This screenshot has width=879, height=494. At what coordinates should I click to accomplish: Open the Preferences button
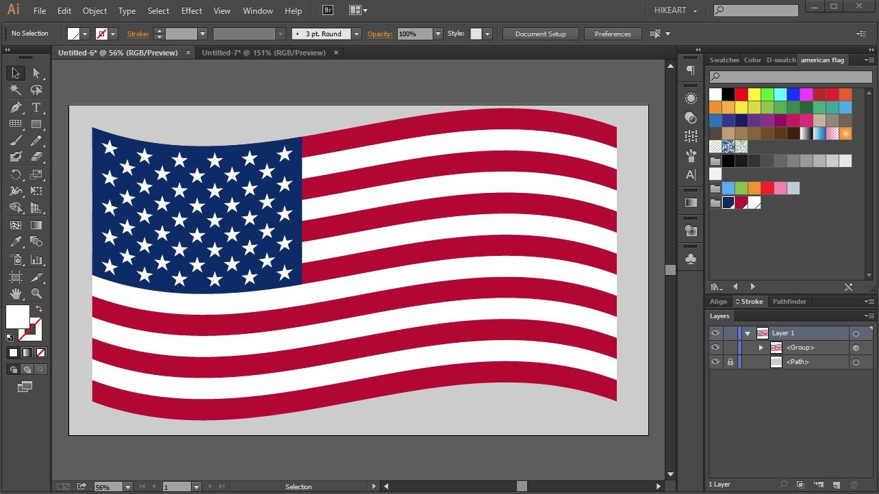(x=613, y=34)
